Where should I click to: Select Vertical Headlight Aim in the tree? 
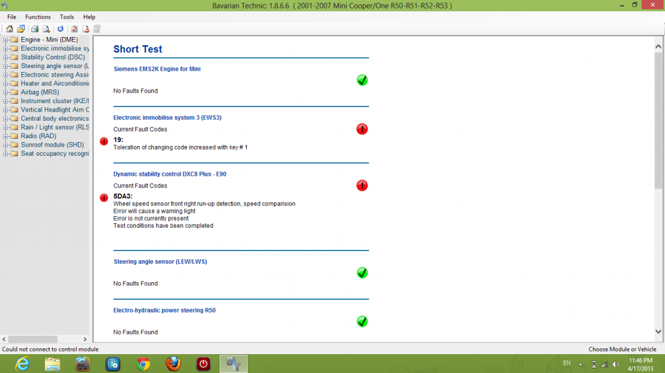click(55, 110)
